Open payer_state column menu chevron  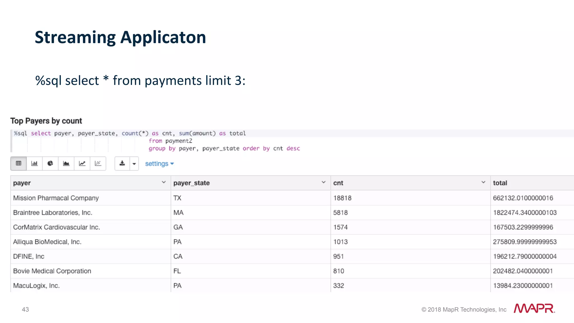(x=323, y=182)
